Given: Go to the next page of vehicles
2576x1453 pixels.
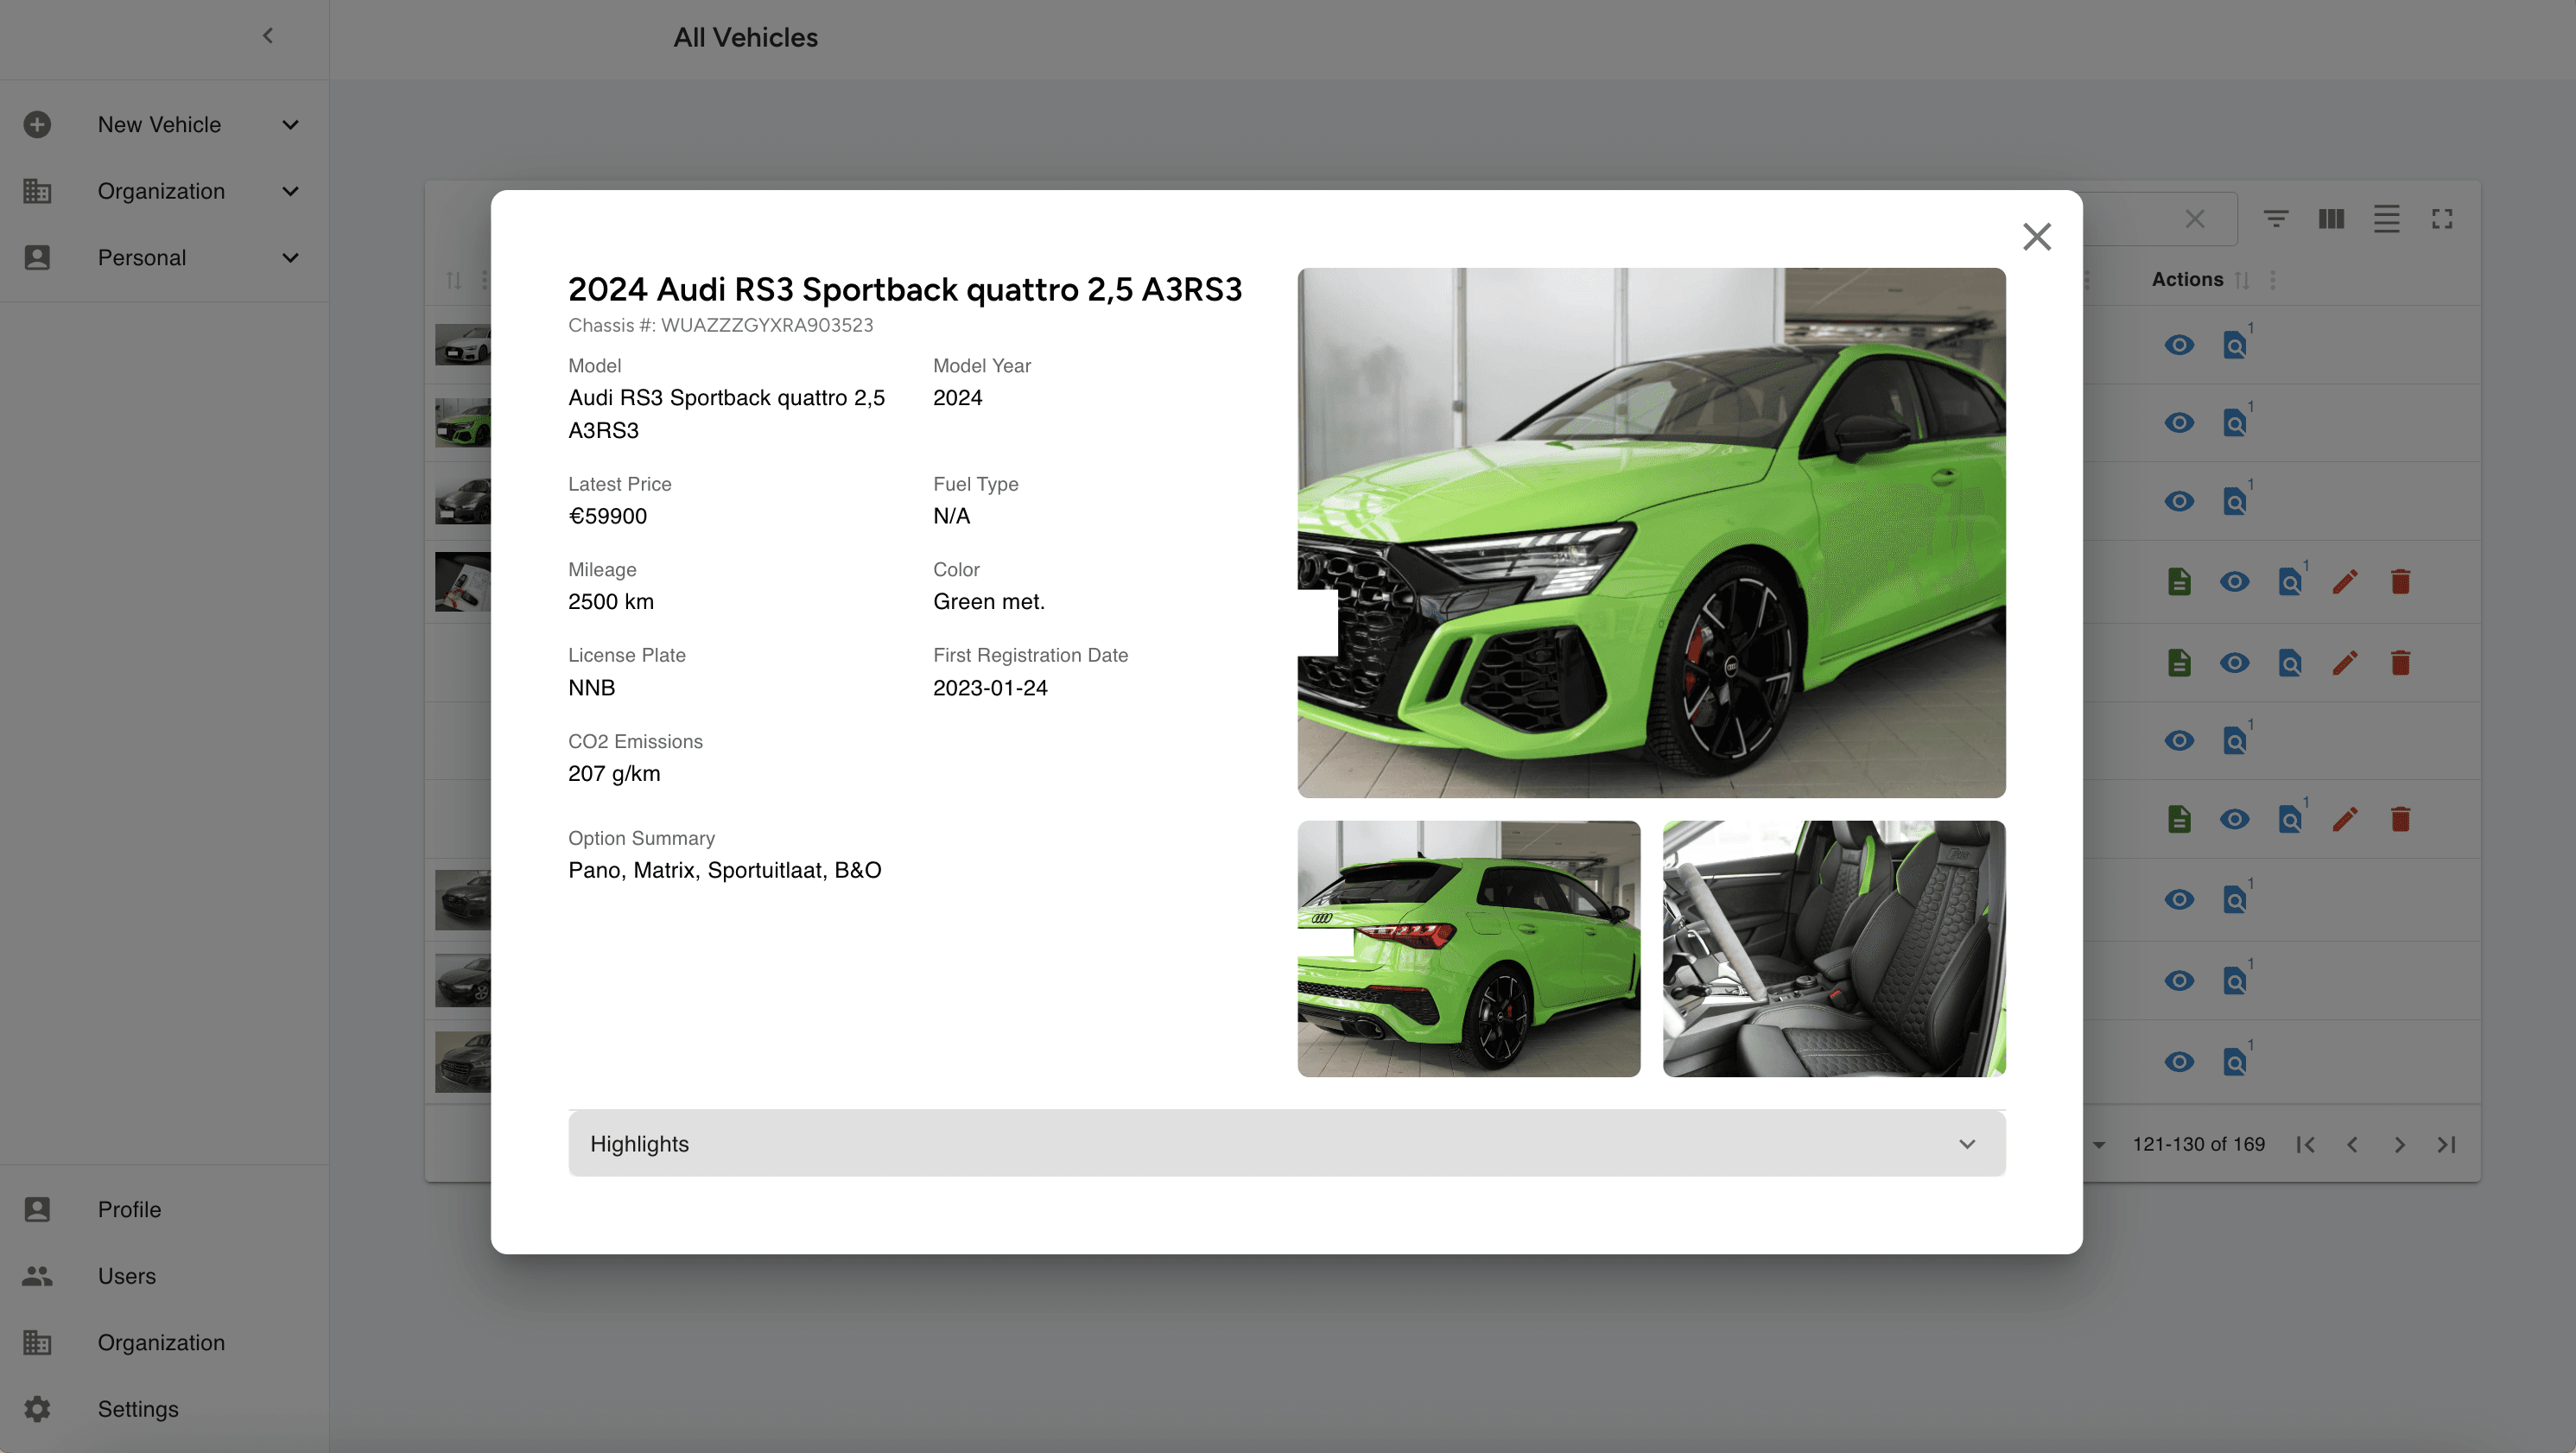Looking at the screenshot, I should tap(2399, 1145).
